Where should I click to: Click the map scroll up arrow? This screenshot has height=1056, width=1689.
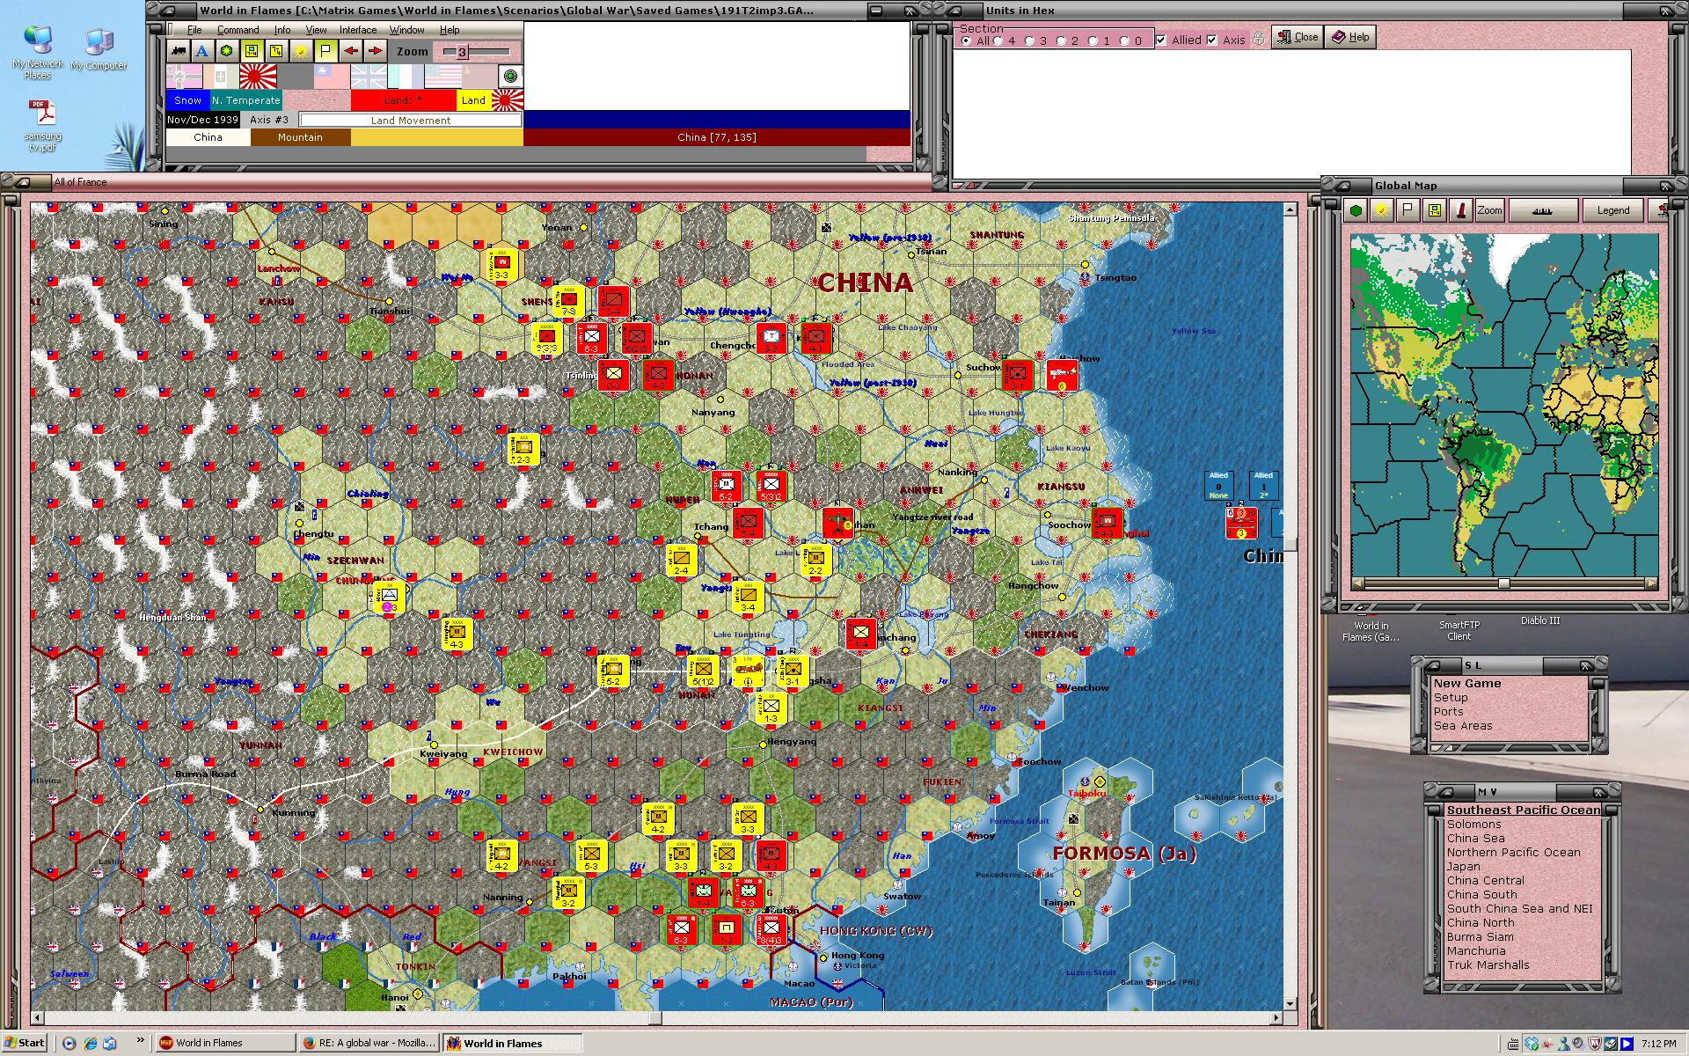pos(1291,209)
